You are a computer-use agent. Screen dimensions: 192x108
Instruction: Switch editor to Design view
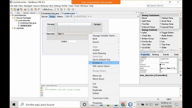(x=52, y=16)
